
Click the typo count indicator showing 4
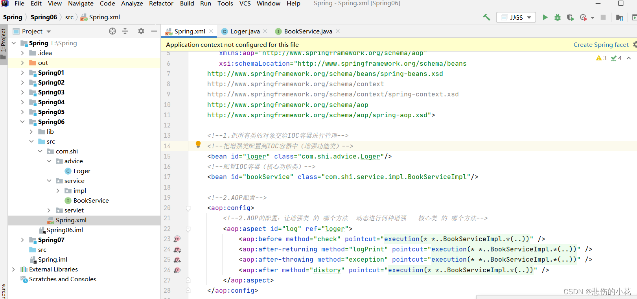(x=616, y=58)
